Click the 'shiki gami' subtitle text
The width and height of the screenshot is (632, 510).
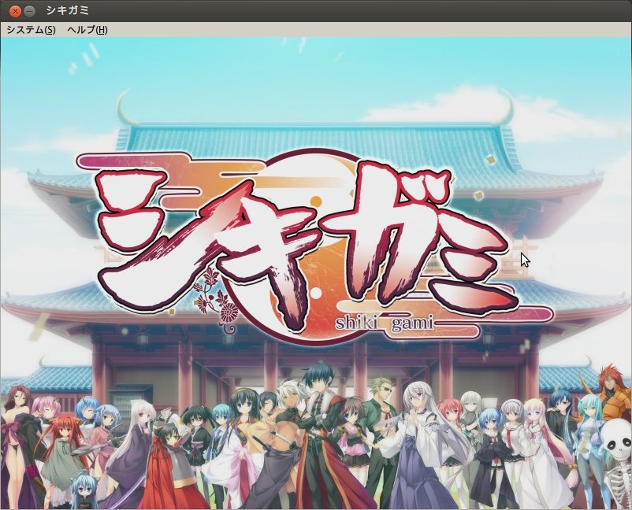(x=385, y=323)
